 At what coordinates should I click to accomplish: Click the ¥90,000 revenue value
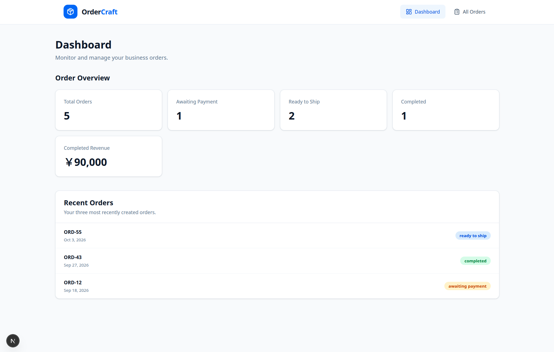[x=86, y=162]
